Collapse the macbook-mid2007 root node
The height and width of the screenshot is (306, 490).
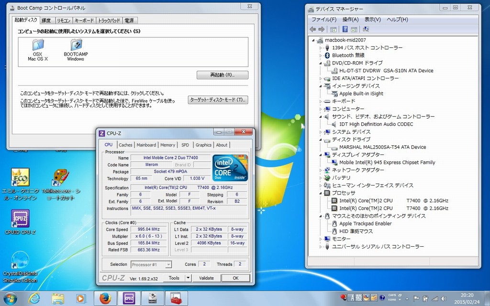click(313, 40)
